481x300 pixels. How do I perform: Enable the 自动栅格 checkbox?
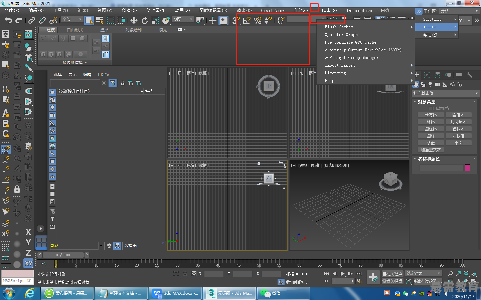(x=431, y=108)
